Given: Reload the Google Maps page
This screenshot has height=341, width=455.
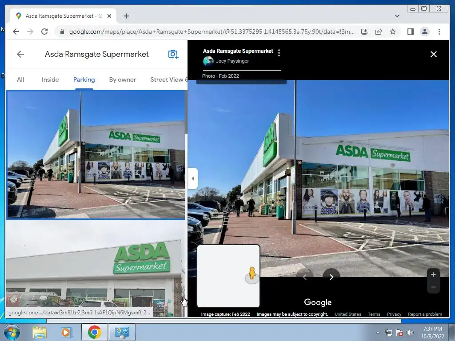Looking at the screenshot, I should coord(44,32).
